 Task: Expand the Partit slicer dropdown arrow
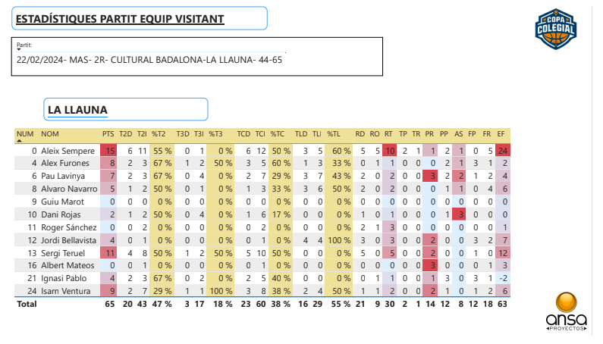tap(19, 51)
